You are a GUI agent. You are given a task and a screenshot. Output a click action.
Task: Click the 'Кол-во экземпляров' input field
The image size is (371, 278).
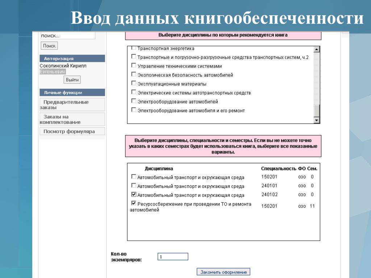[173, 257]
